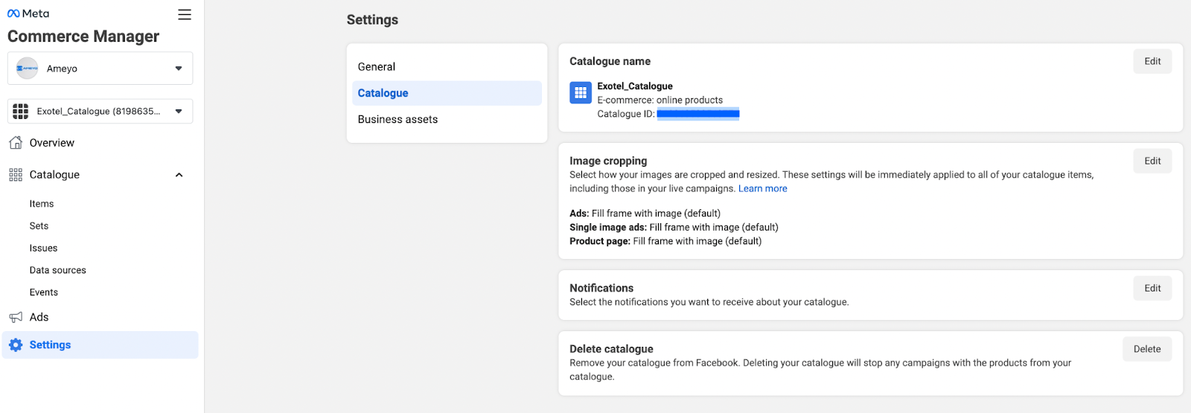Screen dimensions: 1191x413
Task: Go to Data sources in sidebar
Action: coord(58,271)
